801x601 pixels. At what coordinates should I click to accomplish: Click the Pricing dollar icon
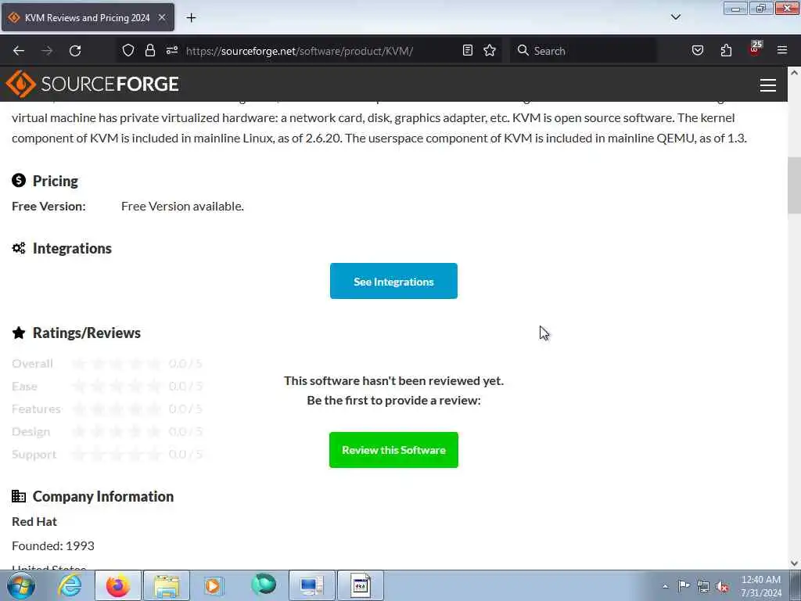[x=19, y=181]
